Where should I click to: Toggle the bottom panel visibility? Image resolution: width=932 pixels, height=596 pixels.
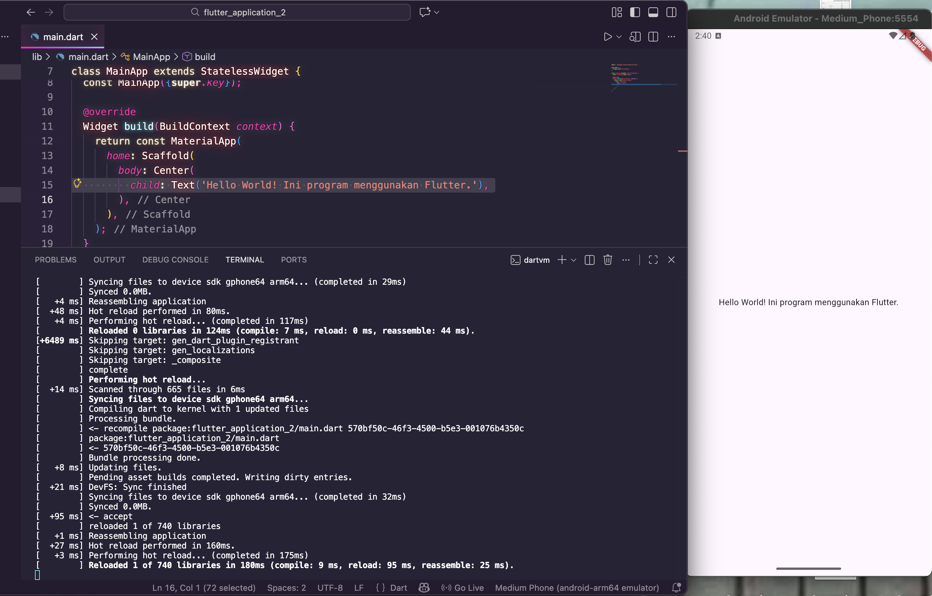pos(653,12)
